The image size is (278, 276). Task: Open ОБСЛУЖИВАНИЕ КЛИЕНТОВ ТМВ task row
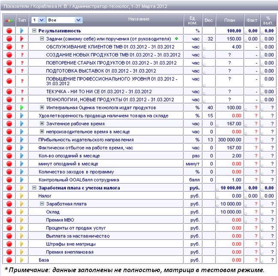tap(110, 47)
